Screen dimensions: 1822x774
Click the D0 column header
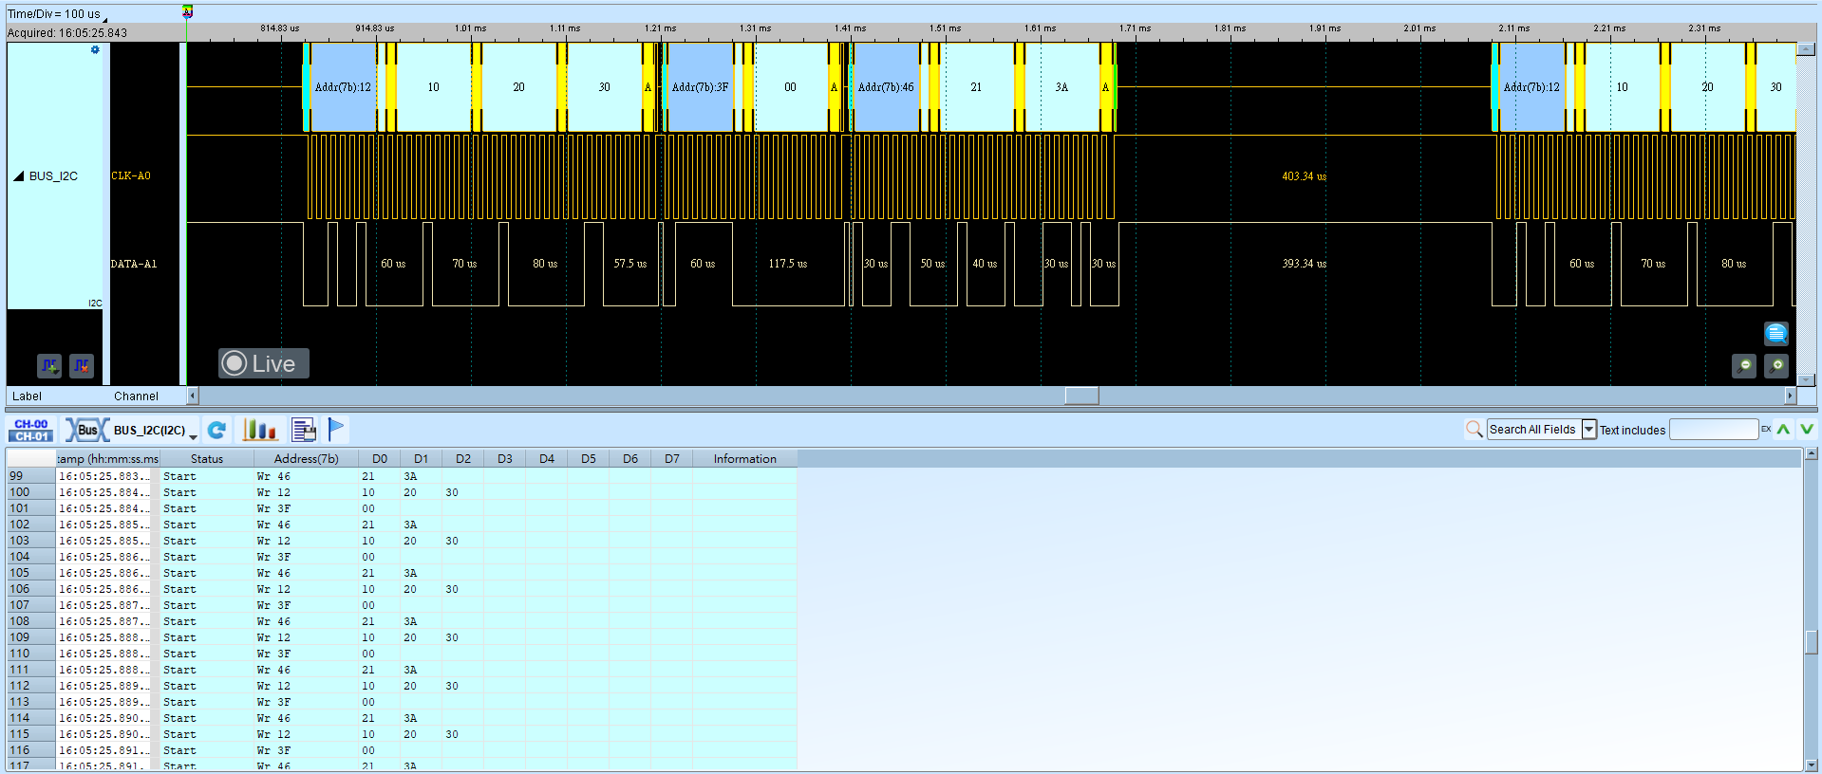(379, 459)
